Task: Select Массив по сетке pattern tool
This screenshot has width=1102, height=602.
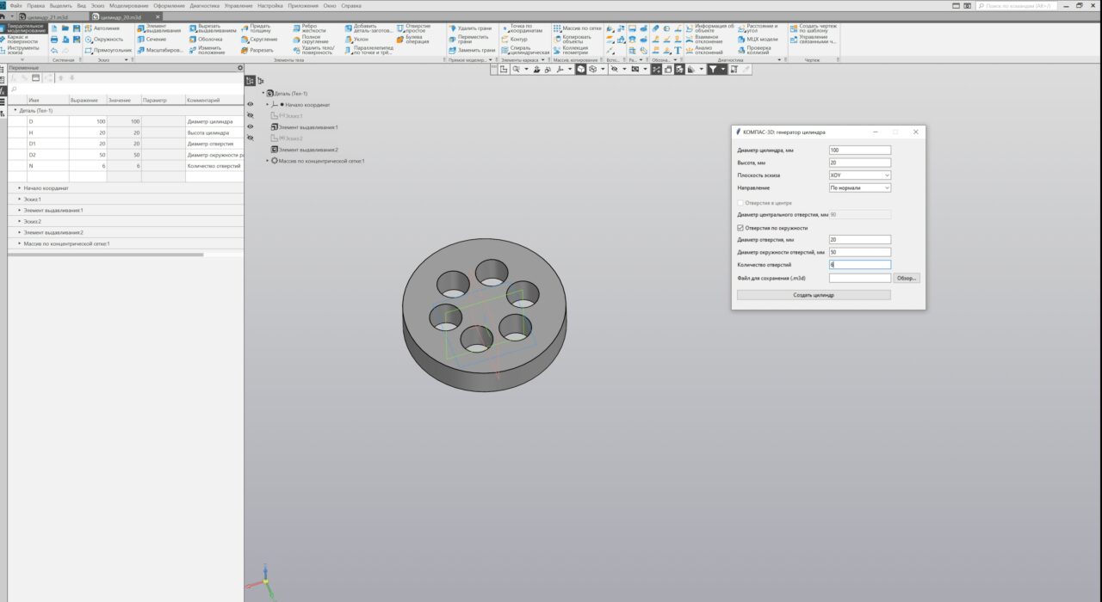Action: click(x=576, y=28)
